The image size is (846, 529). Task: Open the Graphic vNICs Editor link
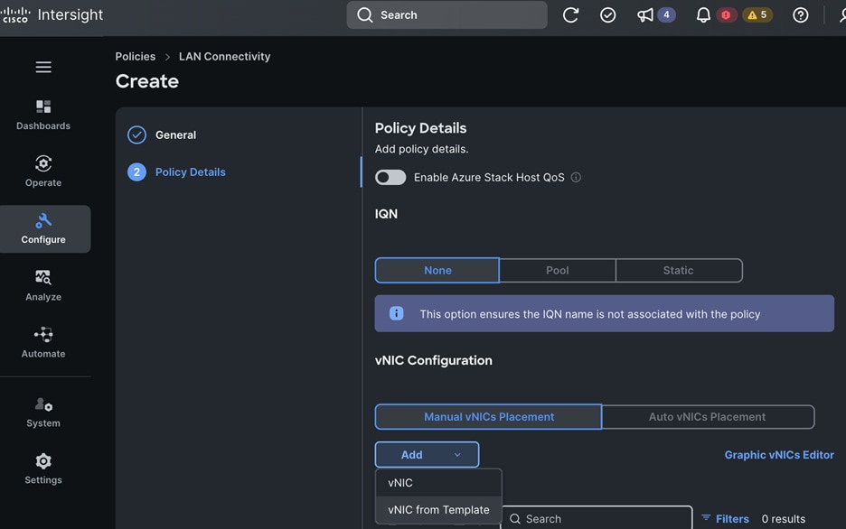779,455
